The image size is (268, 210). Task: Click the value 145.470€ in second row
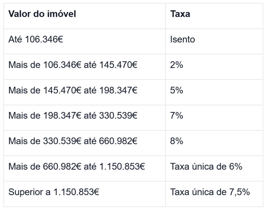(x=118, y=65)
